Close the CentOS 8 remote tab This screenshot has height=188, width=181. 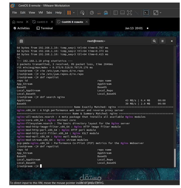tap(87, 22)
